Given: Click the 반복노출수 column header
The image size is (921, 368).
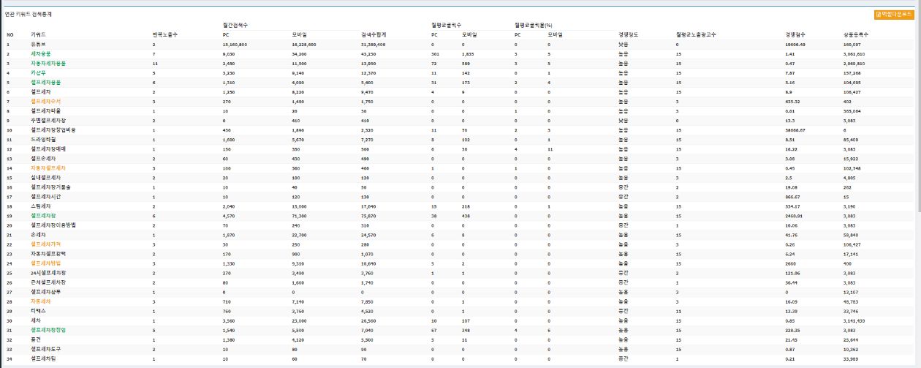Looking at the screenshot, I should [164, 34].
